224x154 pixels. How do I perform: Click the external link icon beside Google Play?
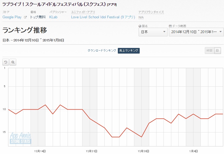(x=25, y=17)
